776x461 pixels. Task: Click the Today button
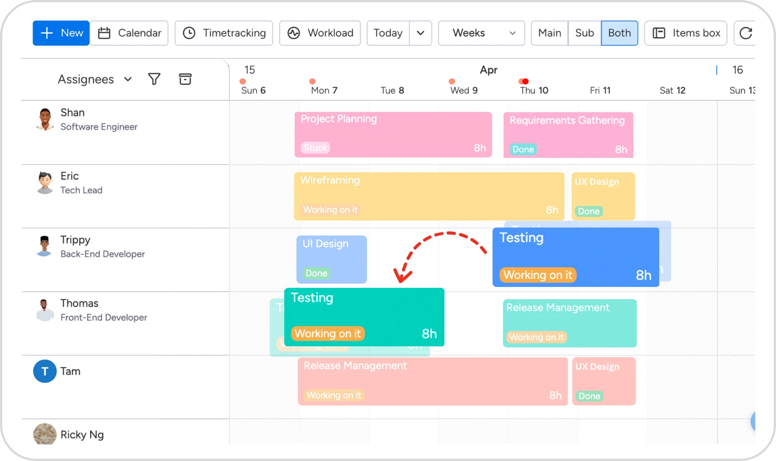pyautogui.click(x=387, y=33)
